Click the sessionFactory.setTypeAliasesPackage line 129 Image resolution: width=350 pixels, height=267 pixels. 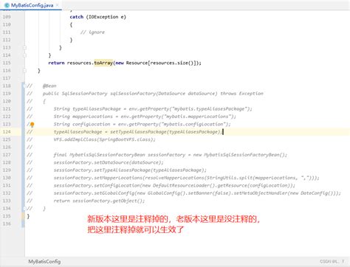(130, 170)
